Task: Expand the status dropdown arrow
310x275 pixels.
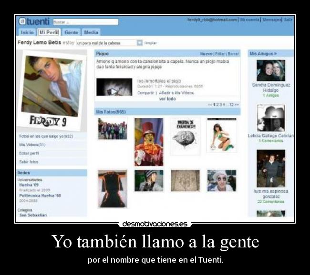Action: coord(140,43)
